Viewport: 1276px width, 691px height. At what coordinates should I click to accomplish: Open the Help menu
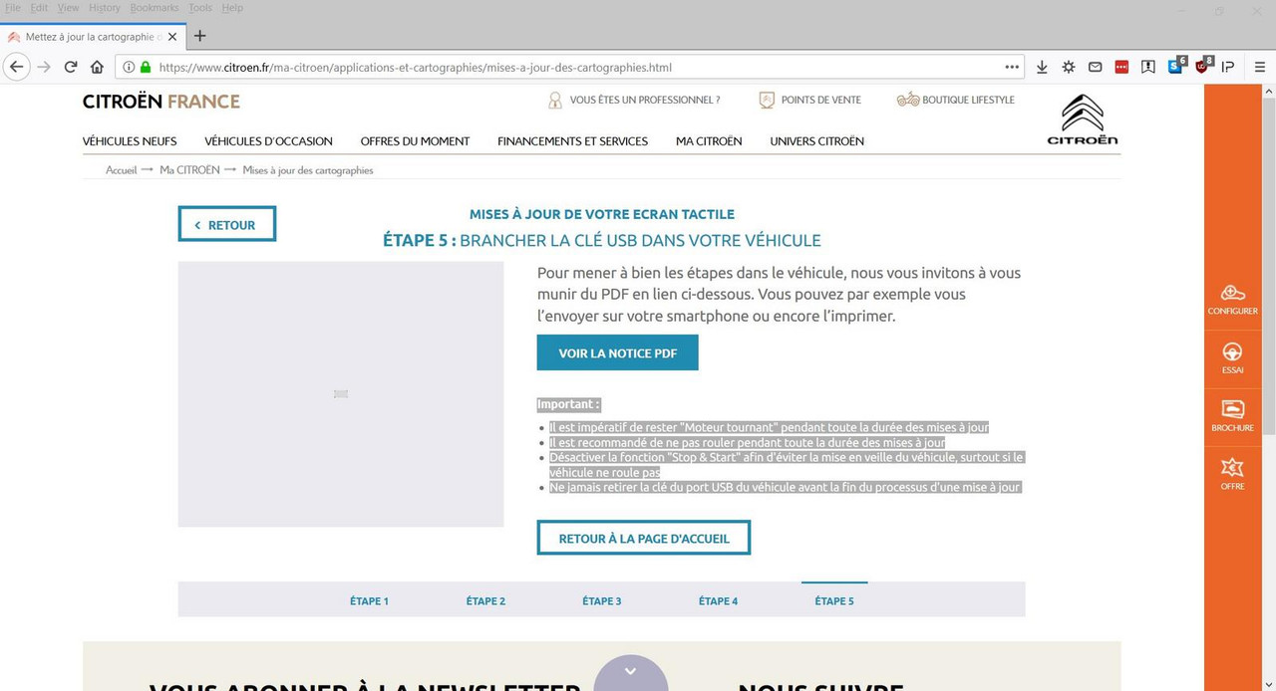point(232,8)
